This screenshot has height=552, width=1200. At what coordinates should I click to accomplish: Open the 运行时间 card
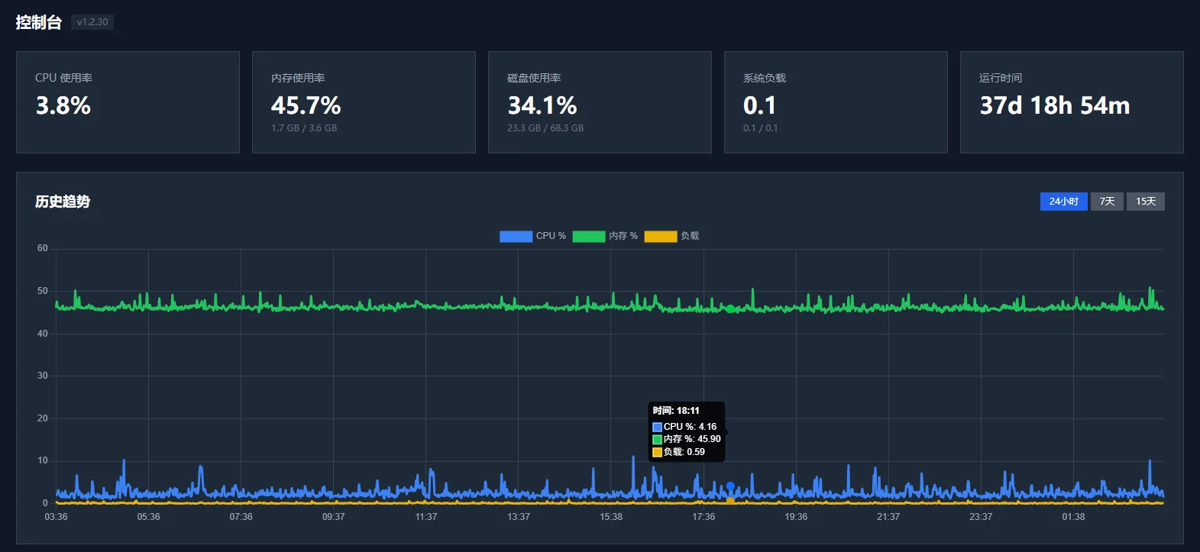[1072, 102]
